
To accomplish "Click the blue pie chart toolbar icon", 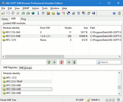I will (x=68, y=13).
